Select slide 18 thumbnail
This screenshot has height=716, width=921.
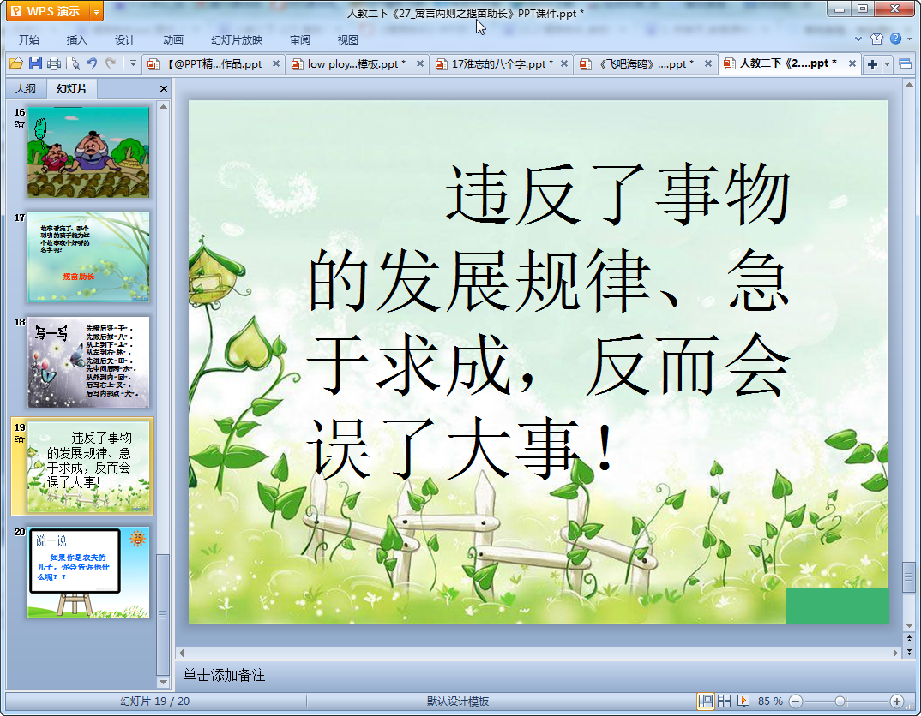(x=88, y=361)
